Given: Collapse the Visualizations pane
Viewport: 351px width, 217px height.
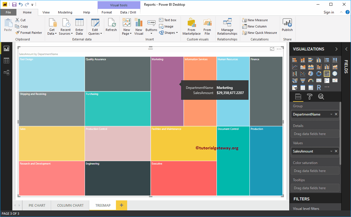Looking at the screenshot, I should click(336, 49).
